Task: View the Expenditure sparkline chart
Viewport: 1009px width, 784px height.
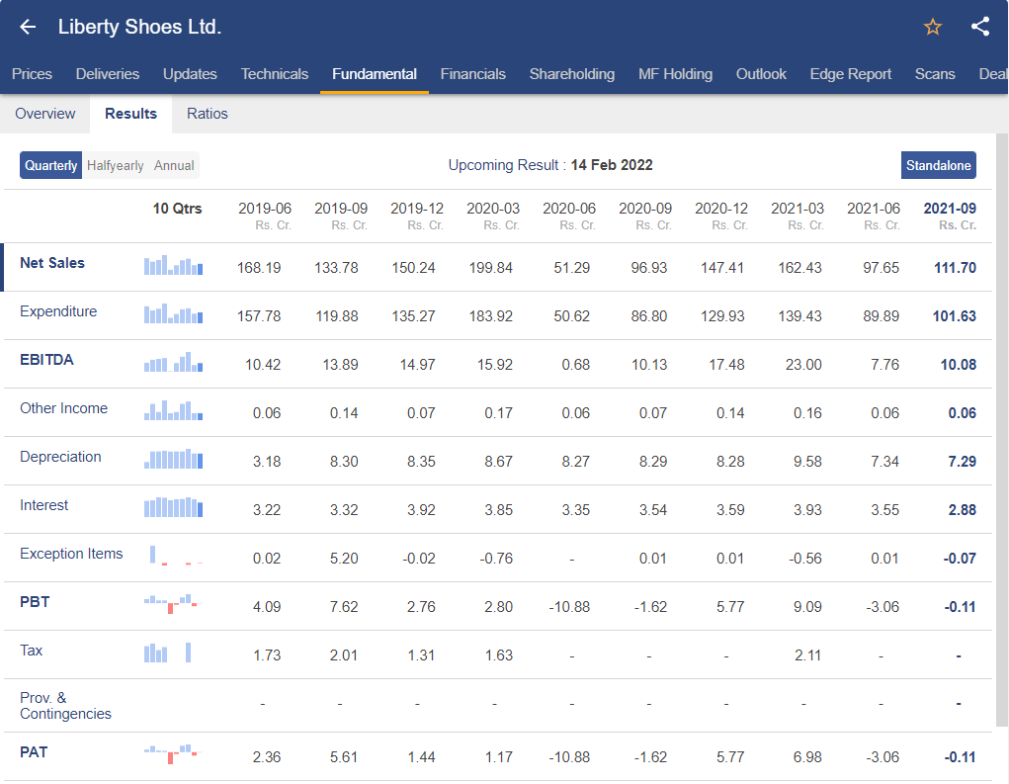Action: tap(173, 312)
